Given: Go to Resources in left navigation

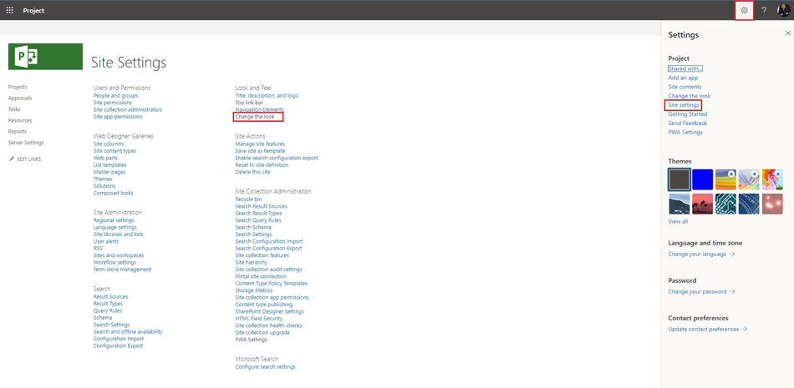Looking at the screenshot, I should coord(20,120).
